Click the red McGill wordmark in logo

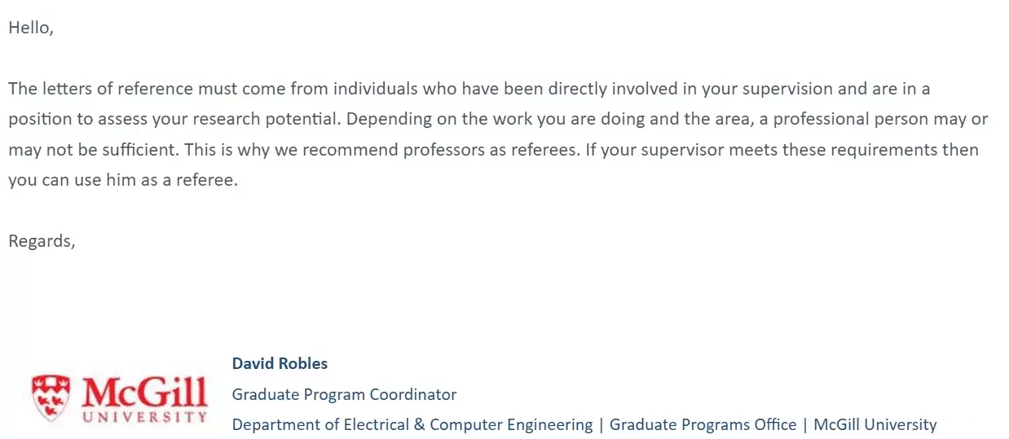tap(143, 393)
